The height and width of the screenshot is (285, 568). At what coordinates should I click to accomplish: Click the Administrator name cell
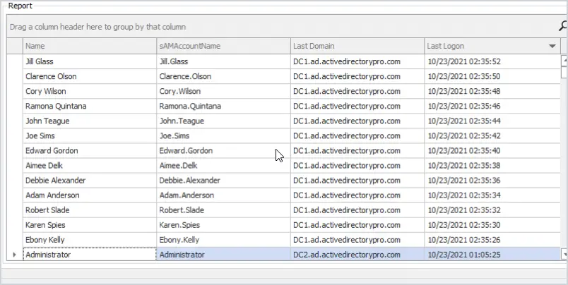coord(90,255)
